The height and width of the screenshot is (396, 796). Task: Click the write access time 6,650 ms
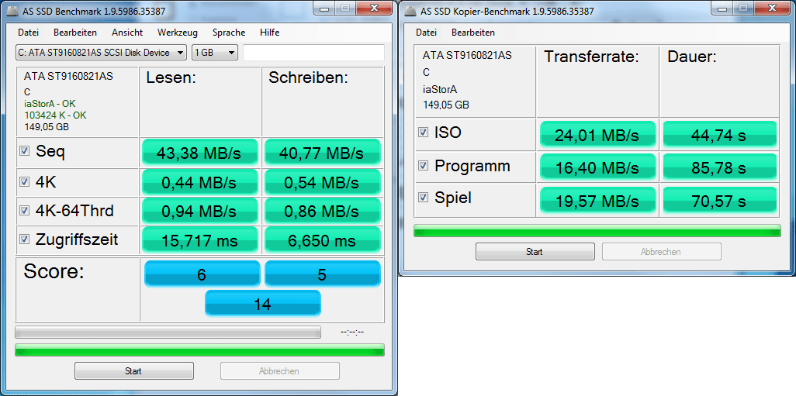point(323,239)
